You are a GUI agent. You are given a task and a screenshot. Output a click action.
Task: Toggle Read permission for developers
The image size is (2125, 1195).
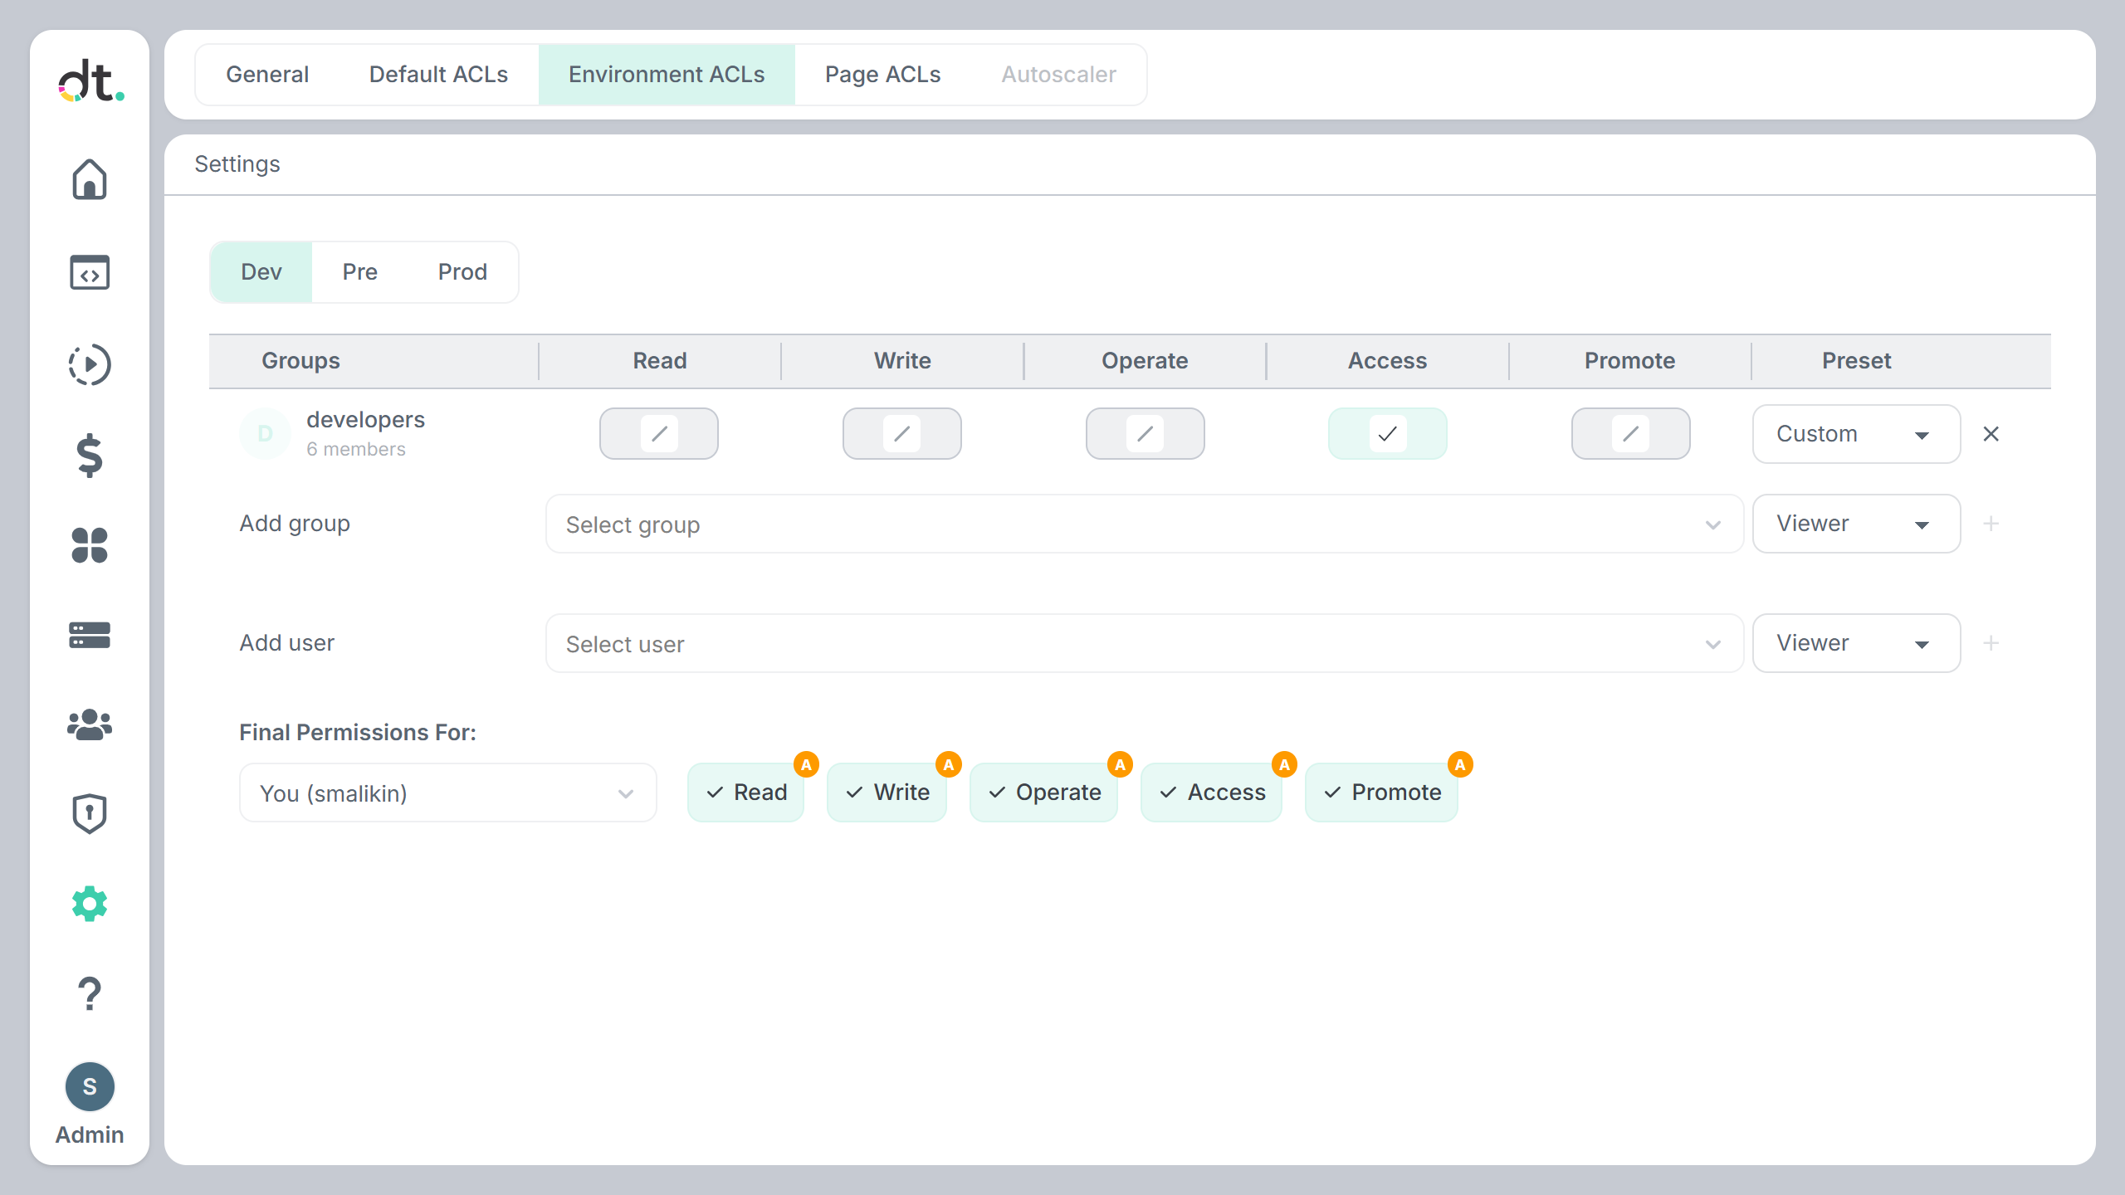tap(659, 433)
